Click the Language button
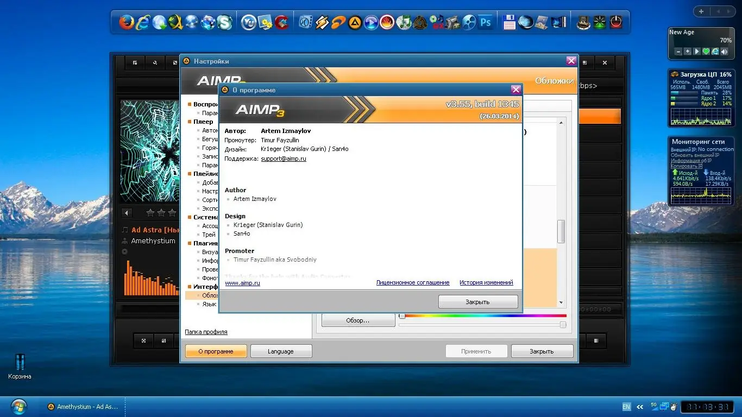 click(x=281, y=351)
